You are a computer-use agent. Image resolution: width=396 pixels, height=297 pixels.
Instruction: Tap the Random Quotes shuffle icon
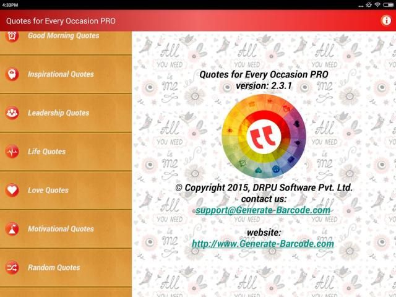click(12, 268)
